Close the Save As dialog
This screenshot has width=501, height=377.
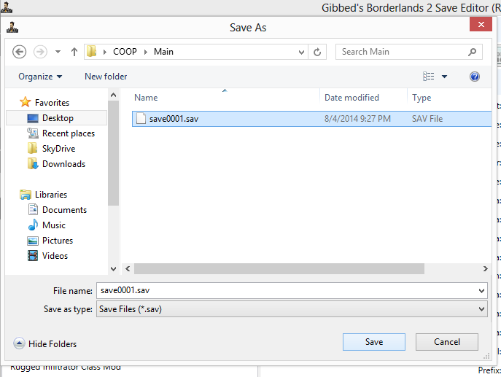(481, 24)
